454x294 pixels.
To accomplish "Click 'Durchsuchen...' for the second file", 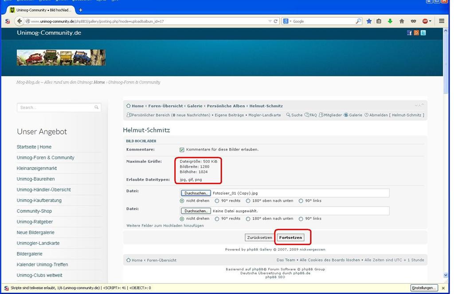I will coord(196,211).
